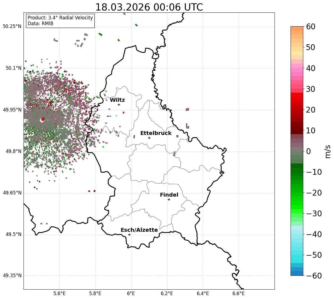Click the Ettelbruck station cross marker
Viewport: 334px width, 299px height.
tap(149, 138)
